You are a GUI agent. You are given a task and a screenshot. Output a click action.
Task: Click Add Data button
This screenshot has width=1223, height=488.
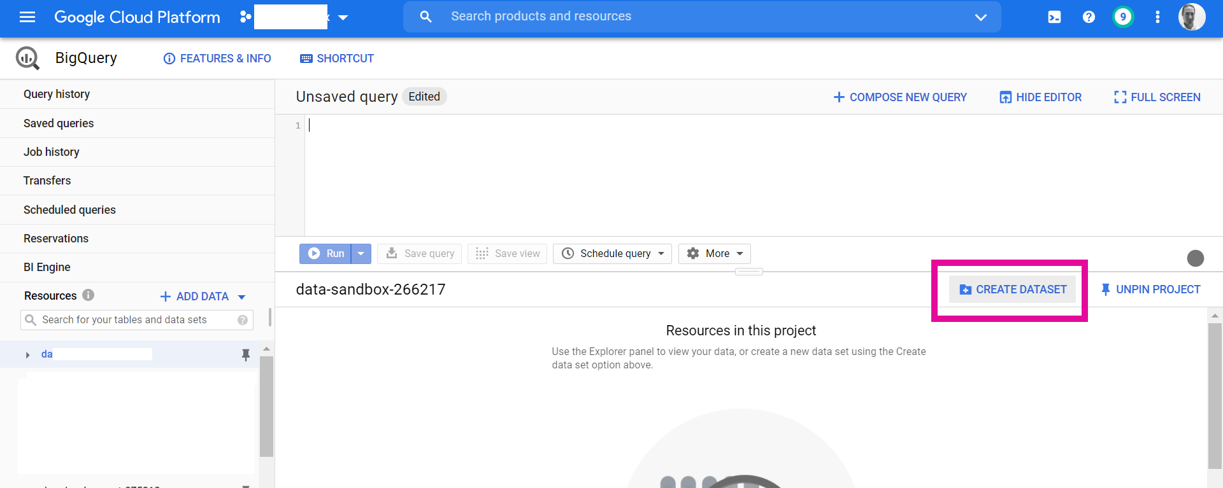click(x=194, y=296)
